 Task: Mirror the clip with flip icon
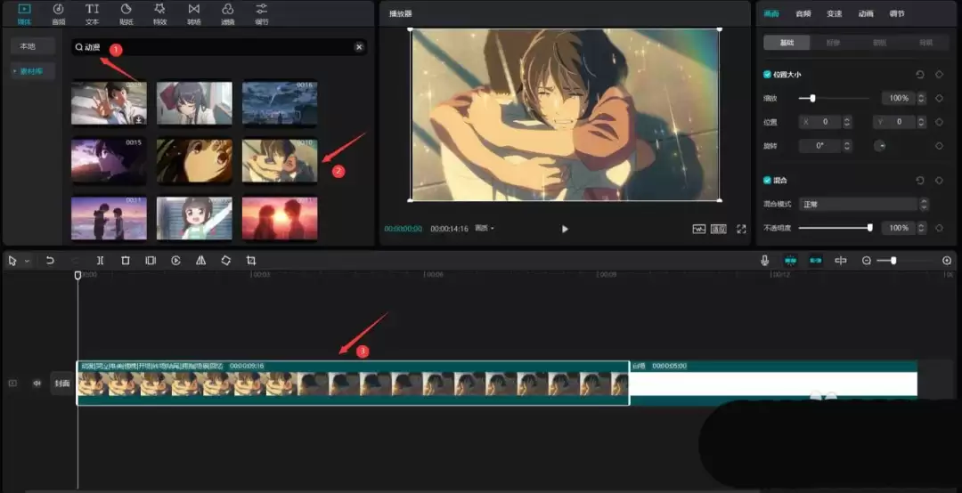point(200,261)
